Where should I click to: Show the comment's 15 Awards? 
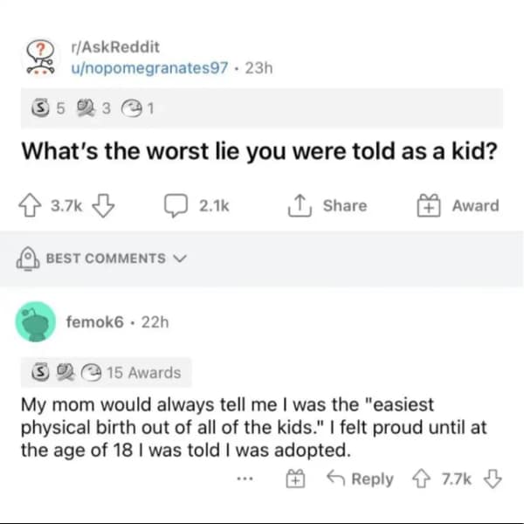[x=131, y=373]
